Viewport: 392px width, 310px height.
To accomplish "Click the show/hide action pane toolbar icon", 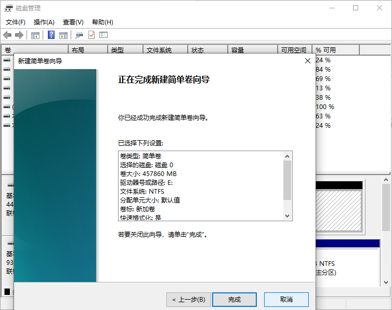I will point(63,35).
